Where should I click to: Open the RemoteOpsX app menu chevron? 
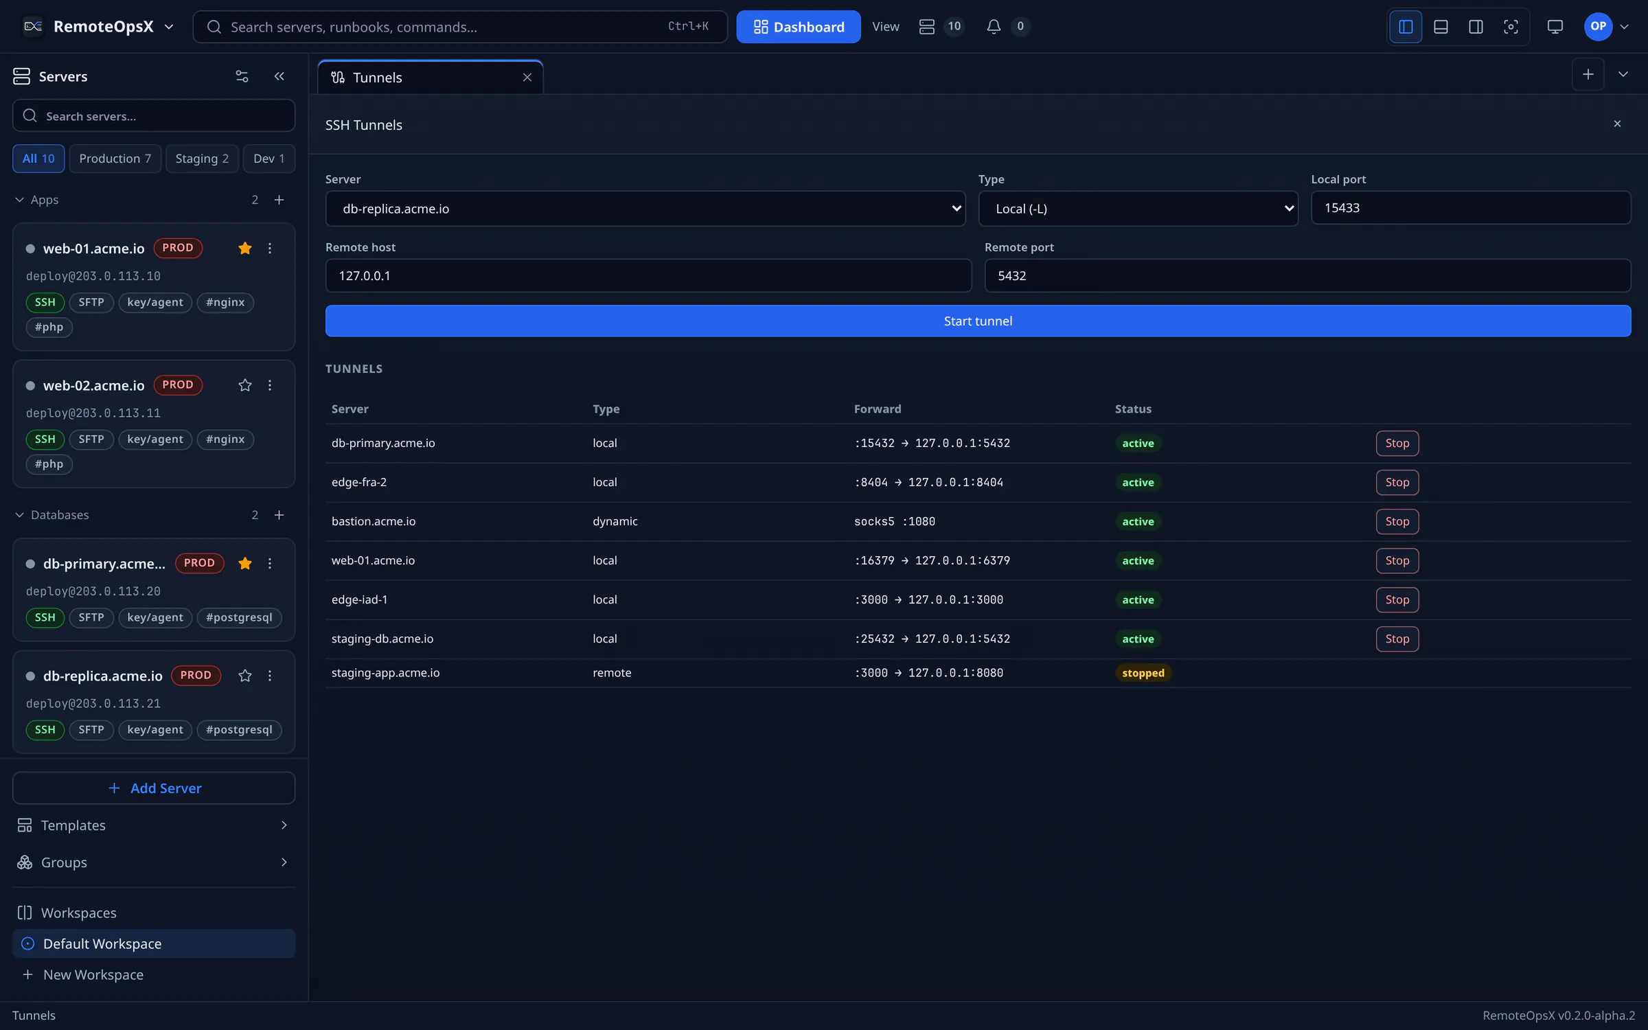click(169, 27)
